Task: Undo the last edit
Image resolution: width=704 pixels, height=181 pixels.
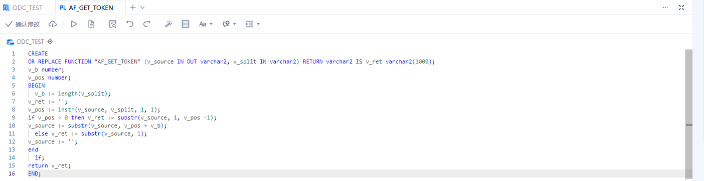Action: pos(130,24)
